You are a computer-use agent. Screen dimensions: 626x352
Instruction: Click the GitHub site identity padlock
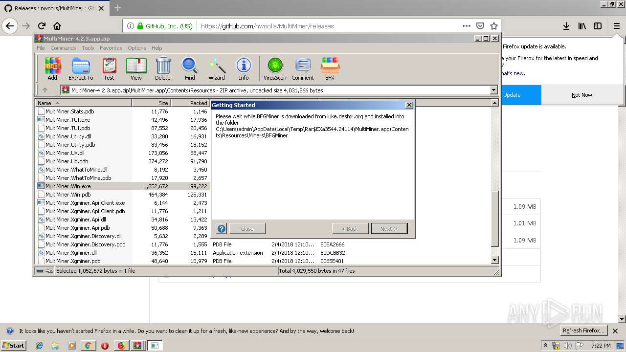(140, 26)
